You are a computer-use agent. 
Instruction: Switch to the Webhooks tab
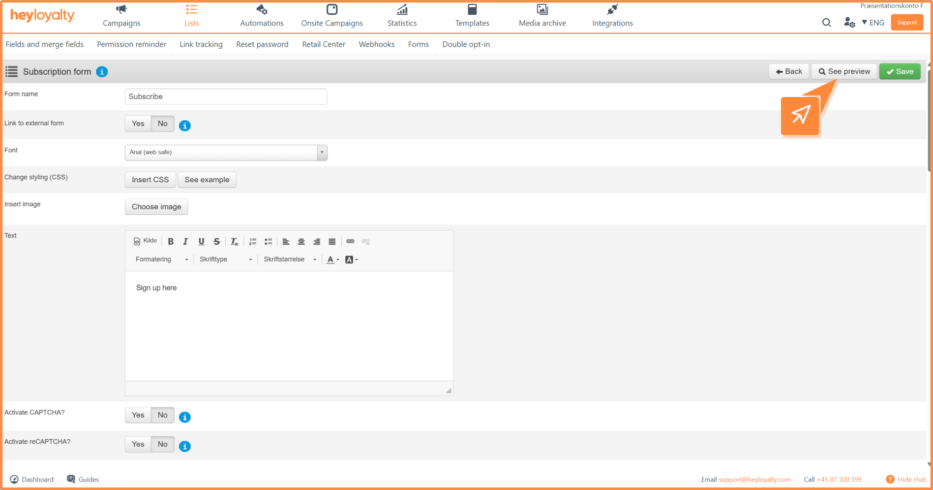tap(376, 44)
